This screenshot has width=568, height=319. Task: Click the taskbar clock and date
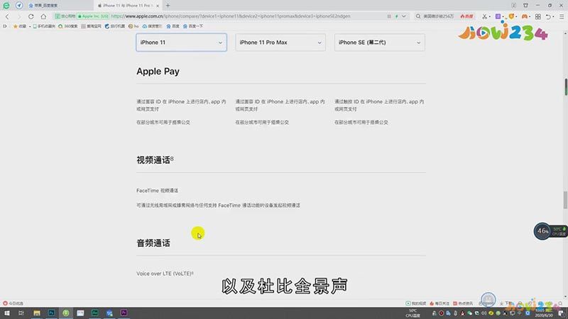(544, 313)
